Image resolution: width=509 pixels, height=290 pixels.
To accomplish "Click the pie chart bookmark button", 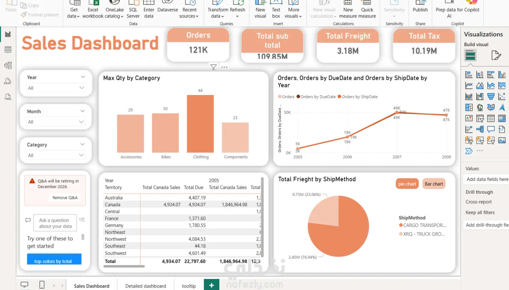I will pyautogui.click(x=407, y=184).
